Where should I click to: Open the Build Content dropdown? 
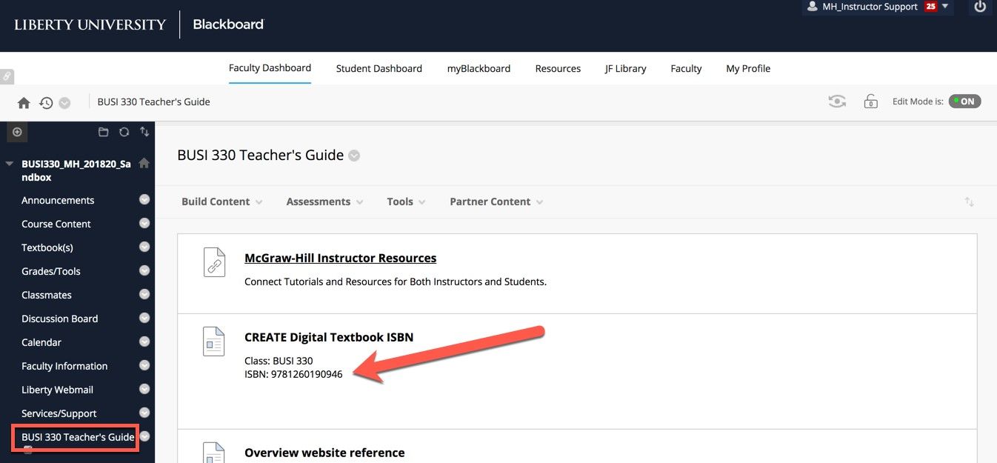[222, 201]
